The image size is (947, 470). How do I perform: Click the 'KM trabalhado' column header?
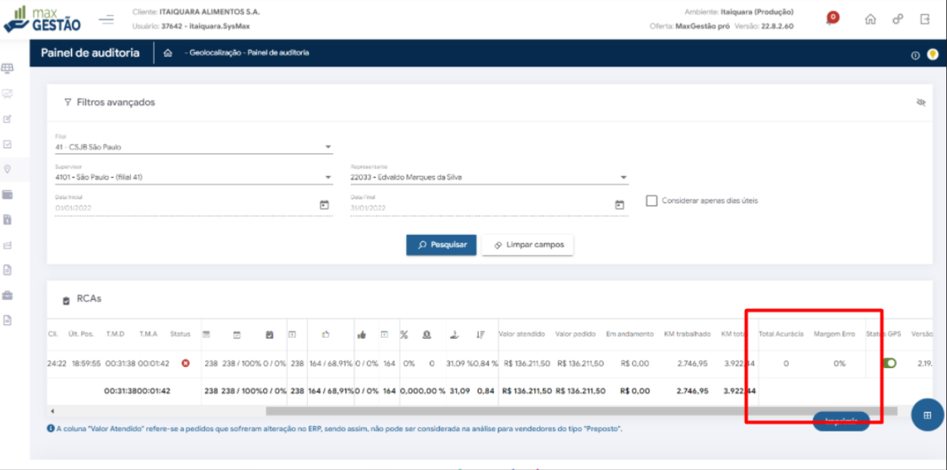(687, 334)
